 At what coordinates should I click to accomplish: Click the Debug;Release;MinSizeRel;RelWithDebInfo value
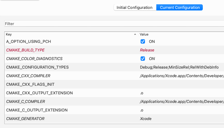point(179,67)
